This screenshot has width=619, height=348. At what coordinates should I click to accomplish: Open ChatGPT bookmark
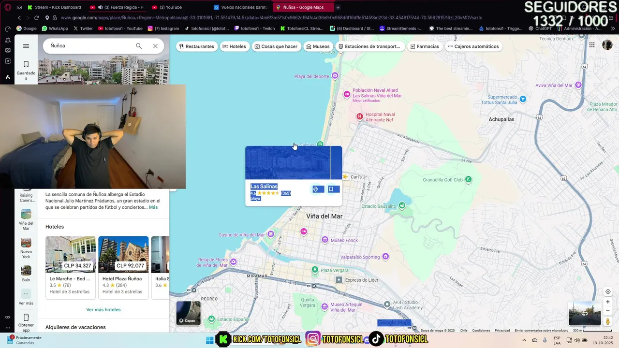[x=540, y=29]
